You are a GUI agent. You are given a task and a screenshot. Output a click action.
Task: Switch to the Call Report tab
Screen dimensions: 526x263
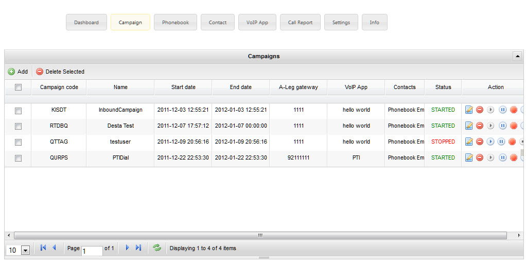300,23
